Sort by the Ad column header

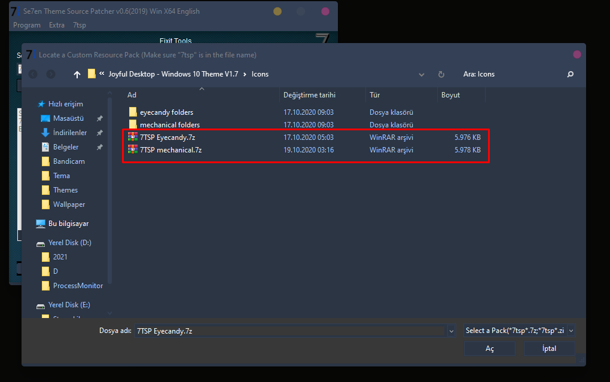tap(132, 95)
